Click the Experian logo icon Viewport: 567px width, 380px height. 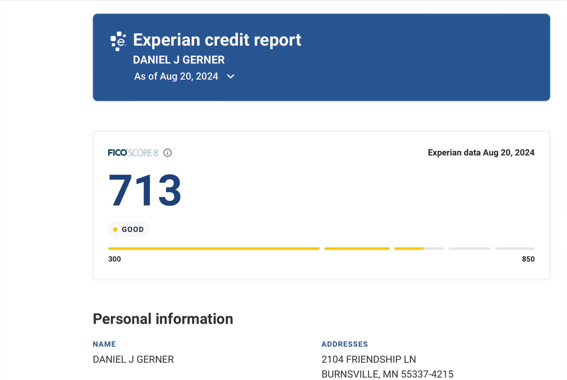click(x=118, y=41)
